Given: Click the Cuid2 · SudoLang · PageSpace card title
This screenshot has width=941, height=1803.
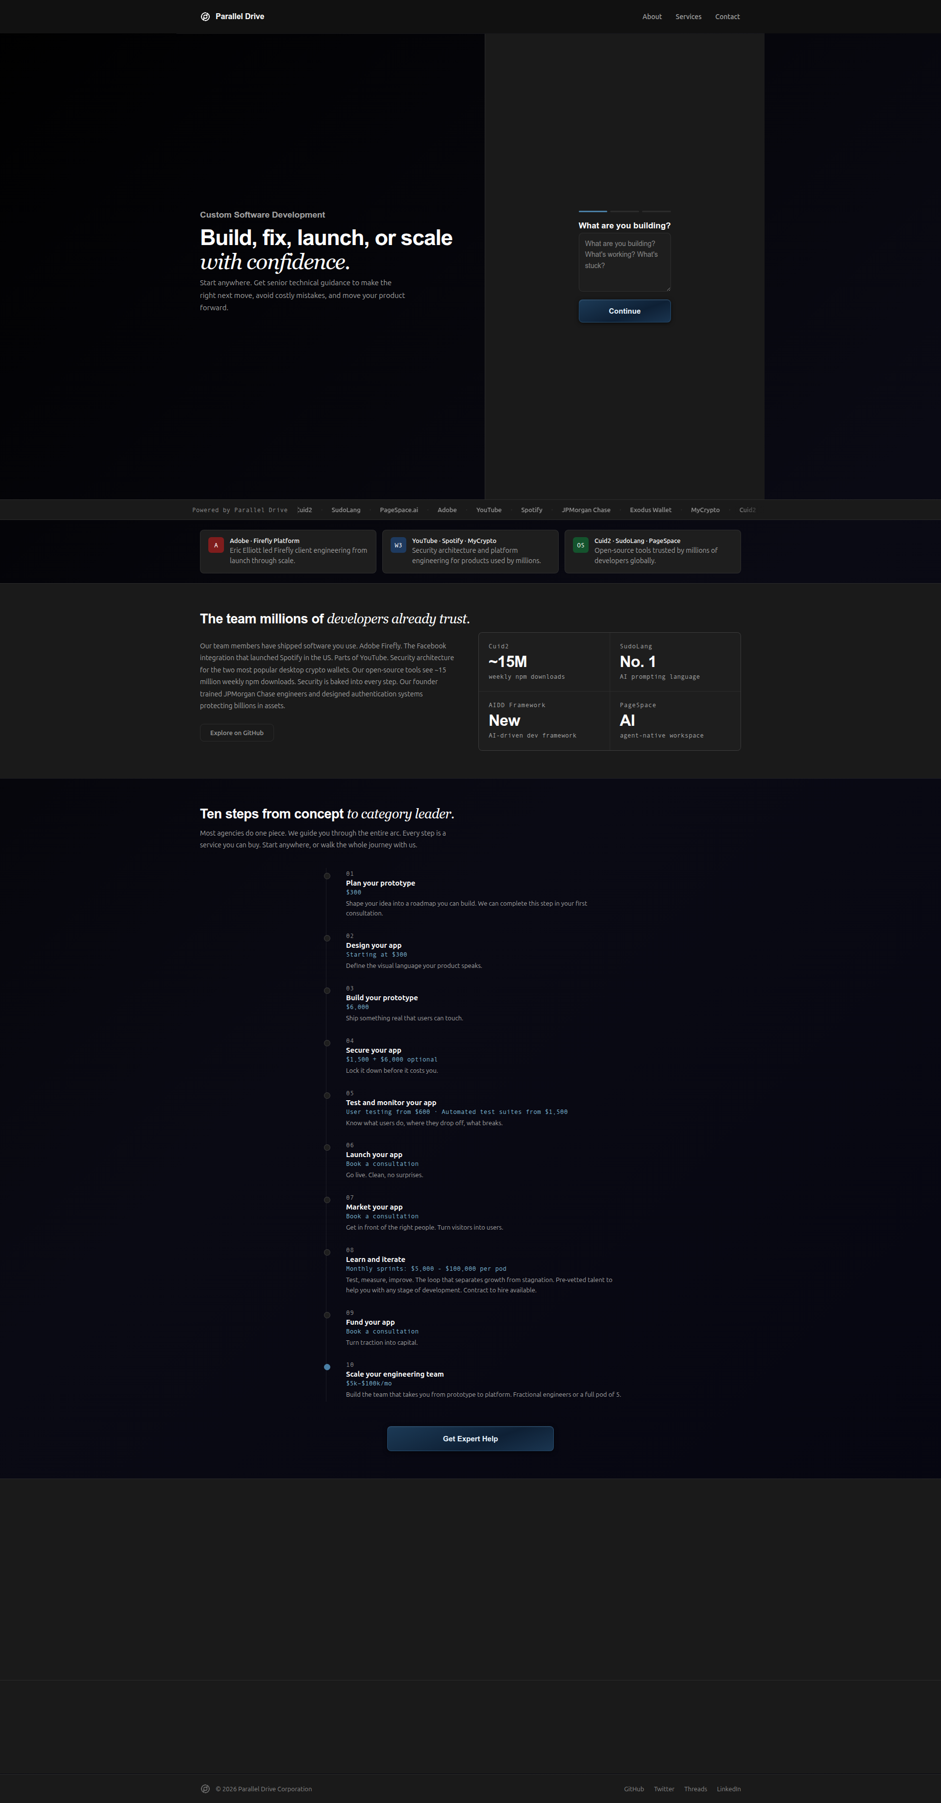Looking at the screenshot, I should pos(637,541).
